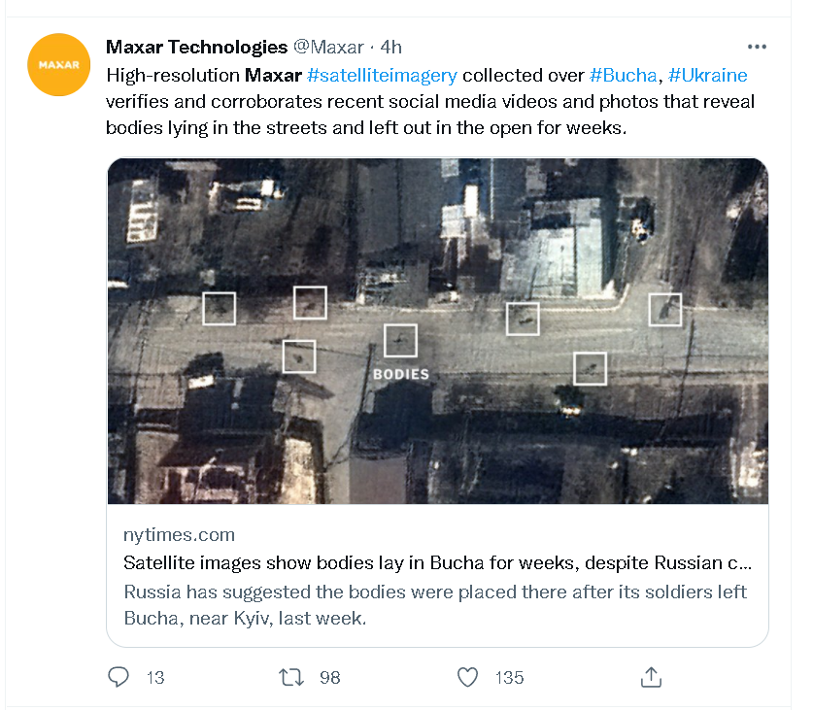Click the like count 135
813x710 pixels.
(510, 677)
